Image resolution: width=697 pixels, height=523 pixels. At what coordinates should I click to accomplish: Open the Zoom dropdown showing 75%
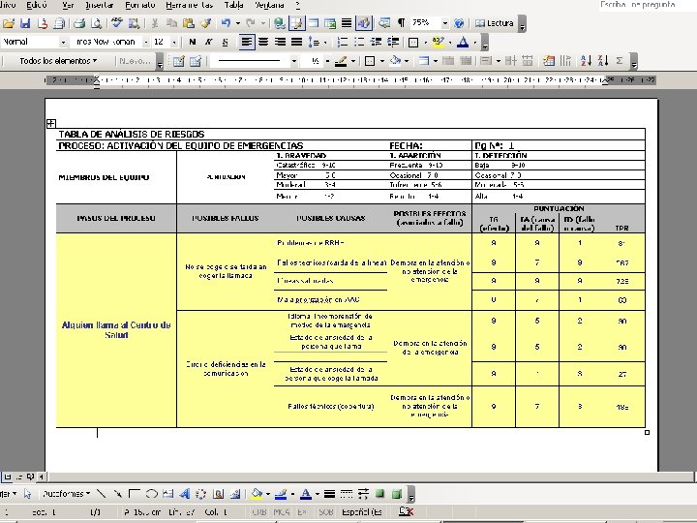[x=445, y=23]
